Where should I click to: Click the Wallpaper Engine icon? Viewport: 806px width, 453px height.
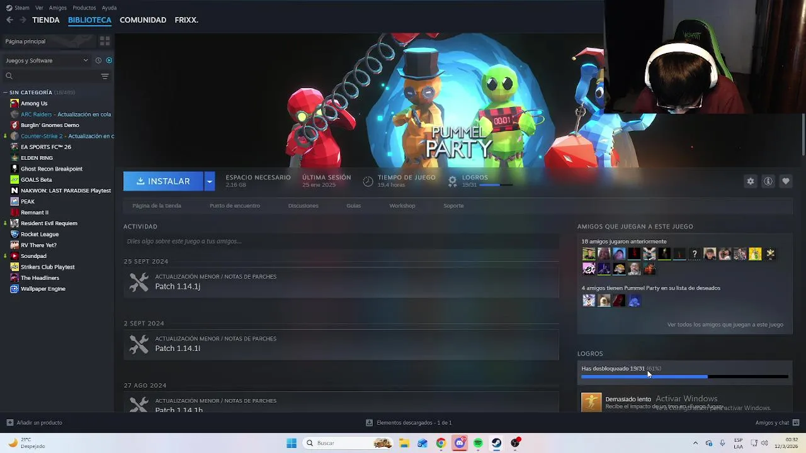(14, 289)
